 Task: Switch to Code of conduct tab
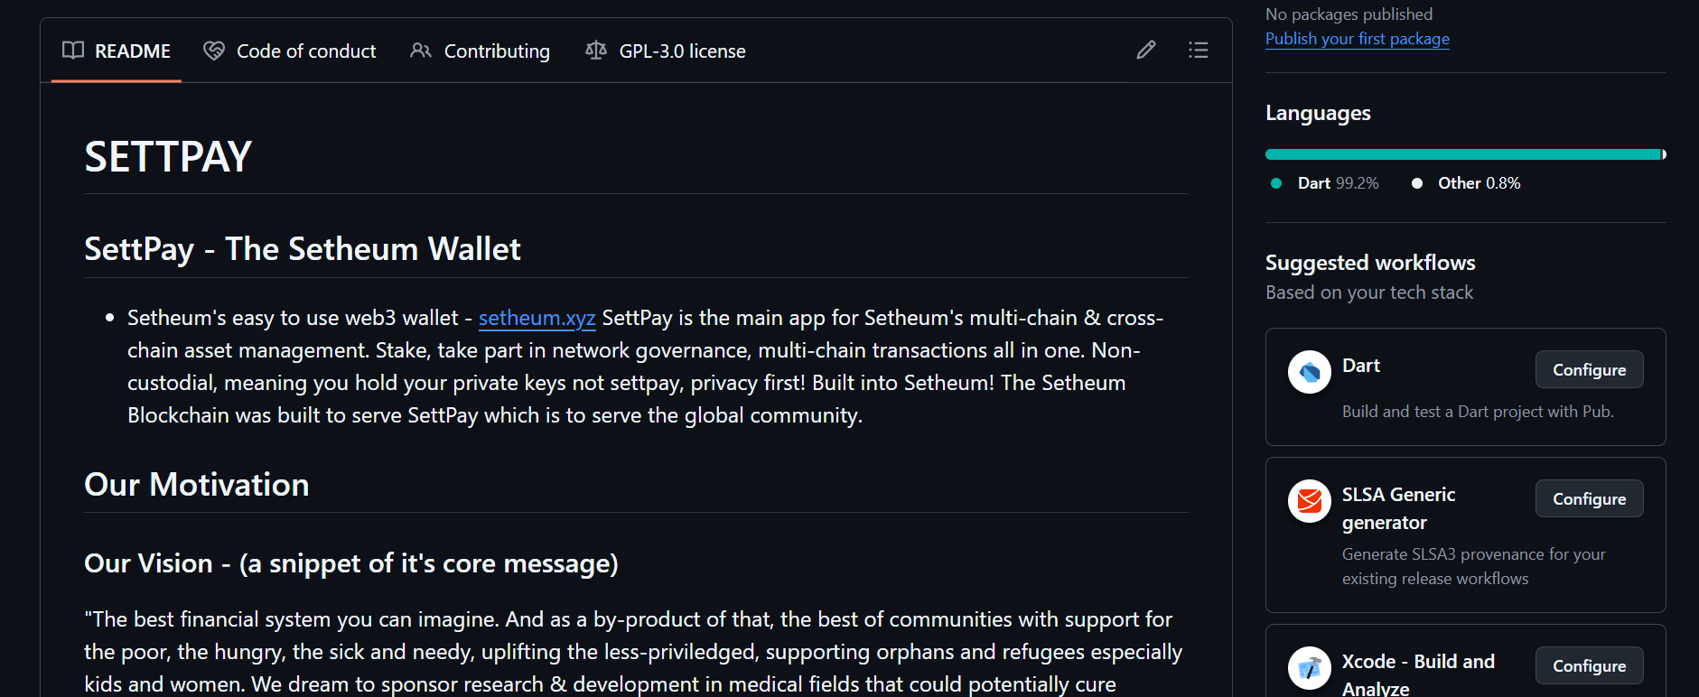tap(290, 51)
